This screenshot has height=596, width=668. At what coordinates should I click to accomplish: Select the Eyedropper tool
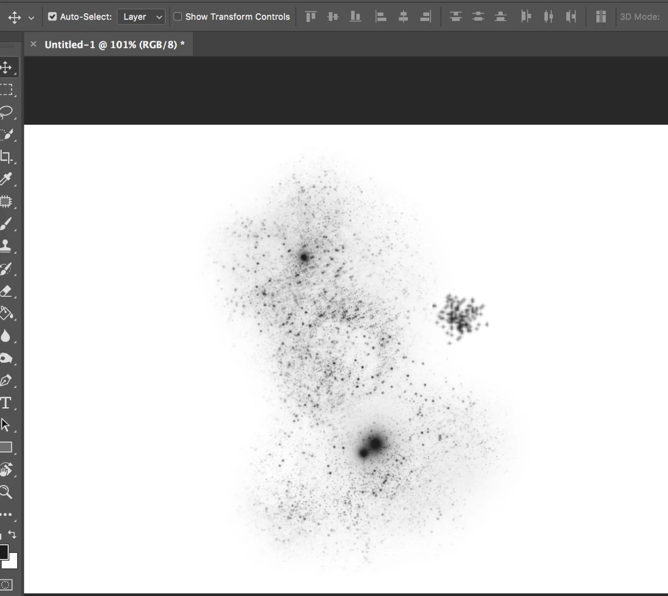(6, 179)
